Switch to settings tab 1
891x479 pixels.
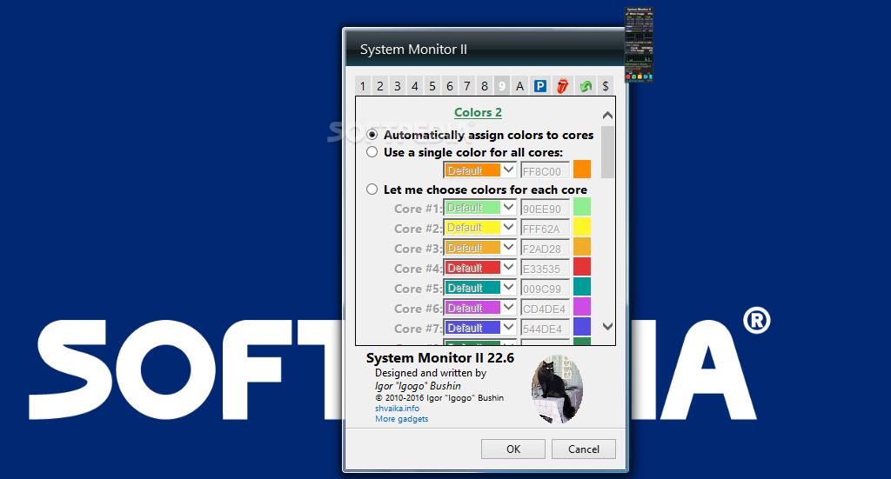pyautogui.click(x=363, y=86)
